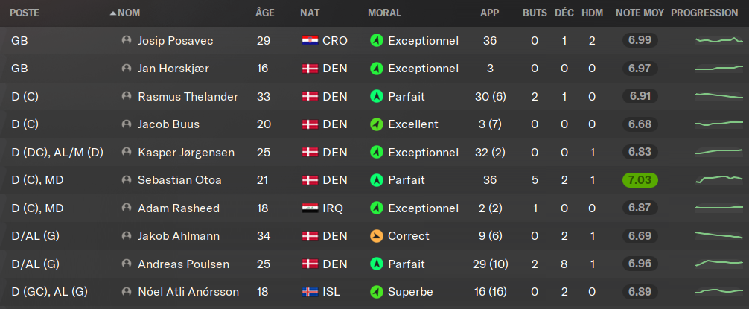Click the BUTS column header
Screen dimensions: 749x309
[534, 13]
